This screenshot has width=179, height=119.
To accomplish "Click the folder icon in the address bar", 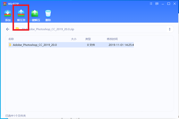I will click(x=17, y=29).
